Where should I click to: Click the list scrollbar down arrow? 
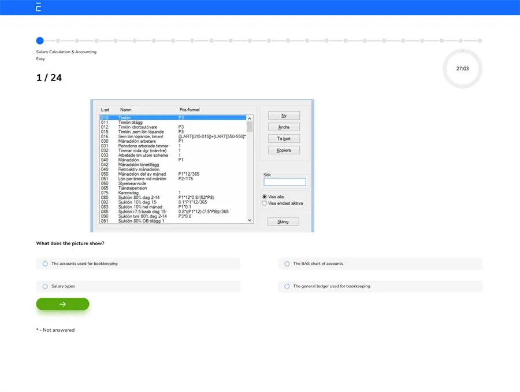pyautogui.click(x=250, y=220)
